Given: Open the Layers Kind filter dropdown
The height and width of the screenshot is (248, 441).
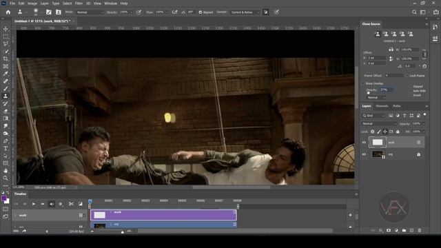Looking at the screenshot, I should [373, 116].
